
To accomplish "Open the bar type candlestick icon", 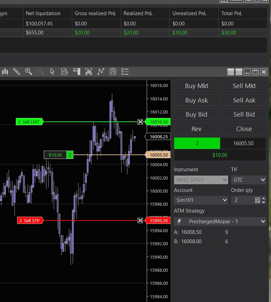I will tap(5, 72).
